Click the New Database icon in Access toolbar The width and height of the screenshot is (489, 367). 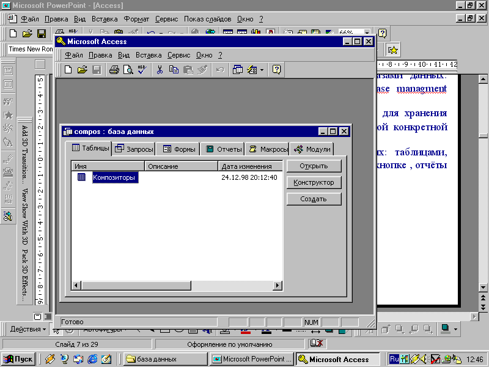[x=68, y=69]
